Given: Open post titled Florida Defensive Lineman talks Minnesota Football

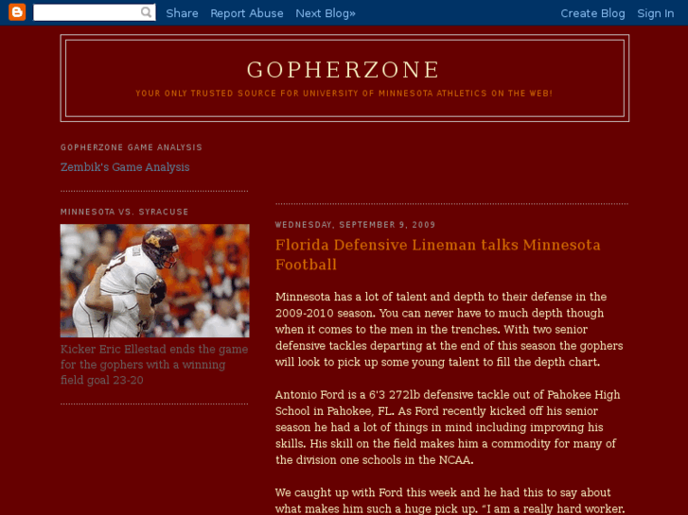Looking at the screenshot, I should (437, 254).
